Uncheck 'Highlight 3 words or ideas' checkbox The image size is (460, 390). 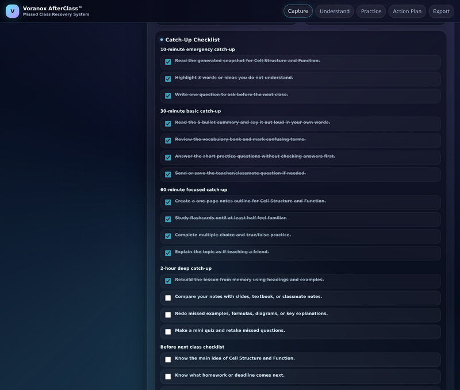pos(168,79)
